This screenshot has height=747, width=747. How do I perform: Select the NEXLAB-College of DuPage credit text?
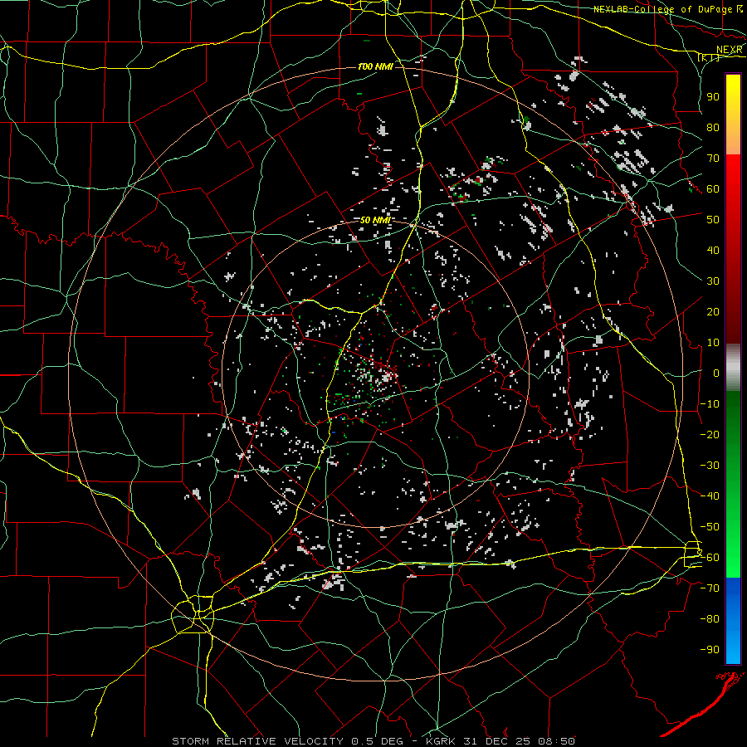(x=664, y=9)
